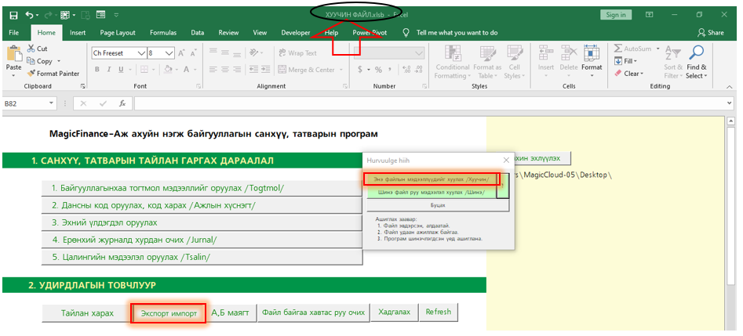Click the Clear eraser icon
743x336 pixels.
coord(618,74)
